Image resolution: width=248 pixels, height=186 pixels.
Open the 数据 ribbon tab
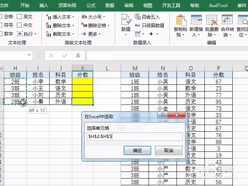(x=110, y=5)
